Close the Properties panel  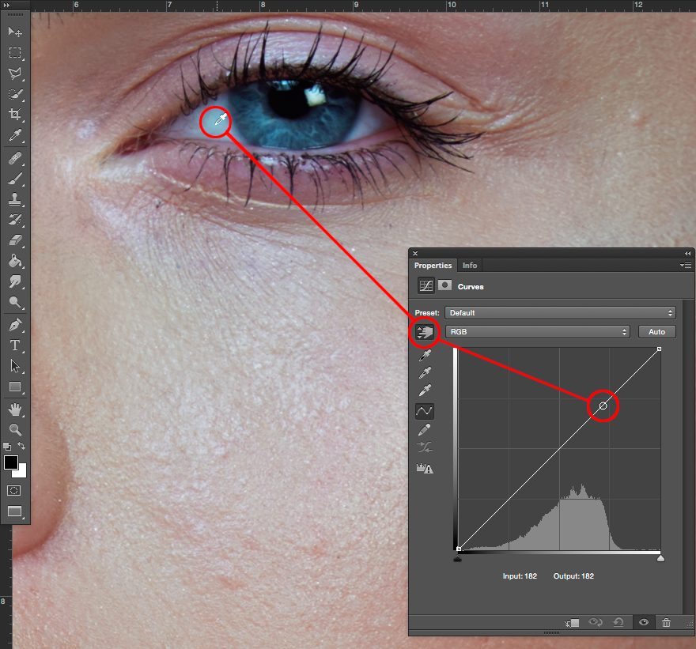pos(415,253)
